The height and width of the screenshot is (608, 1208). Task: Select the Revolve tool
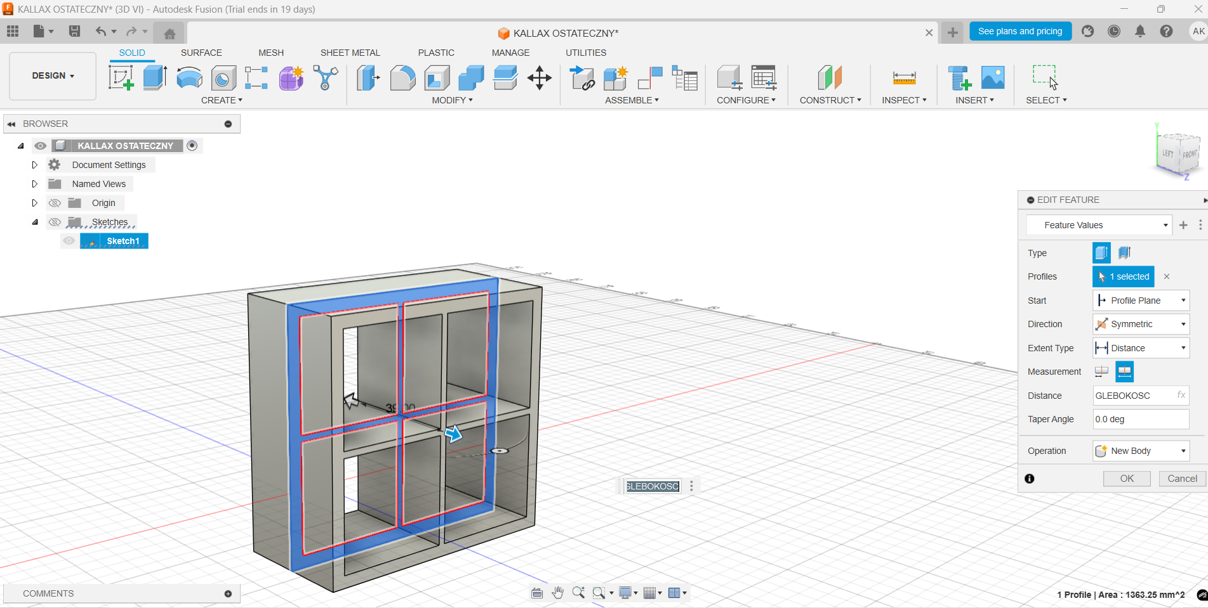point(189,78)
